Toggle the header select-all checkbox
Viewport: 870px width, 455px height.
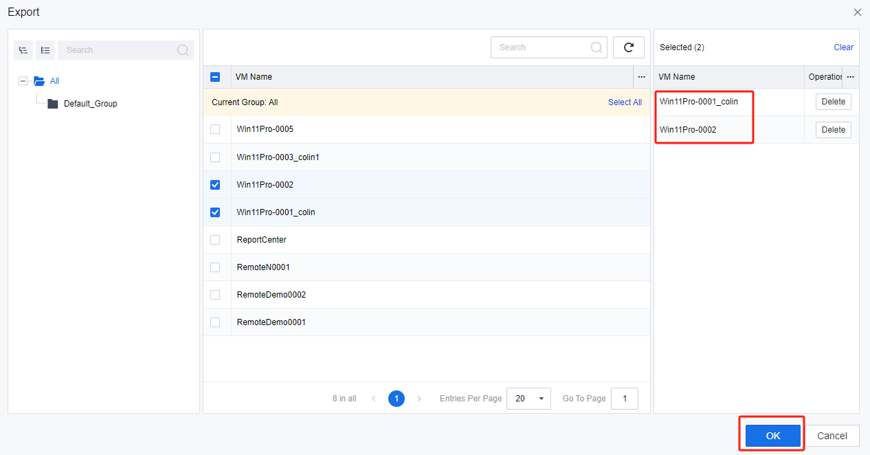click(215, 77)
